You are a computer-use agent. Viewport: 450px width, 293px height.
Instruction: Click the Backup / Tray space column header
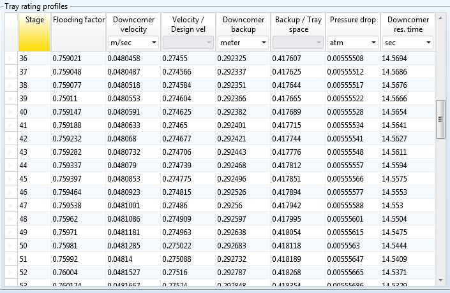click(298, 25)
